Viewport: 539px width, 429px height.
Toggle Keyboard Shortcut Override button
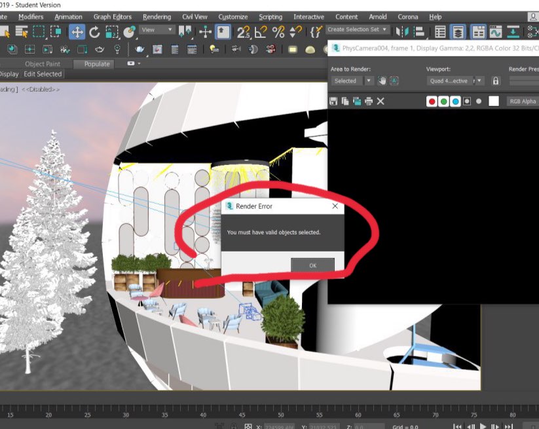tap(223, 32)
